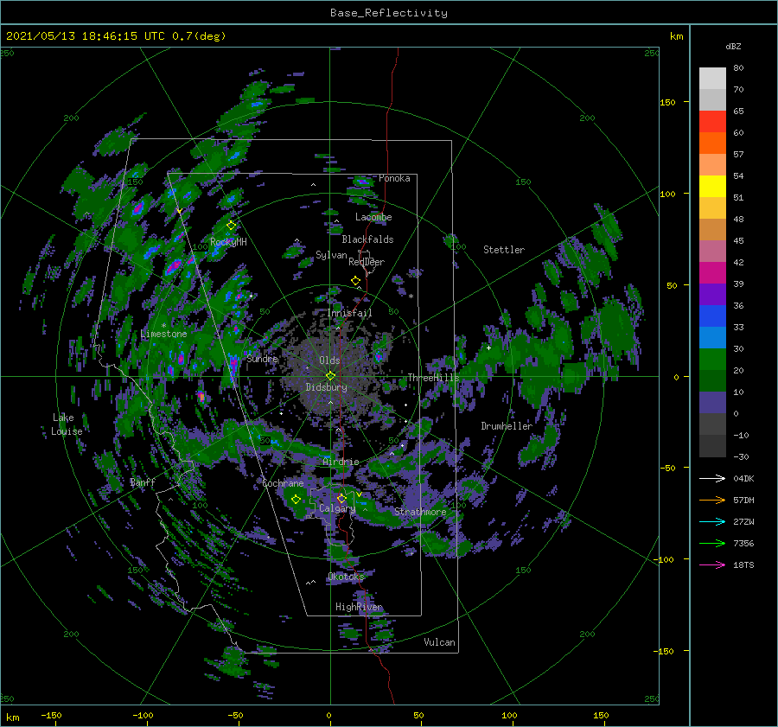Click the Limestone label
Screen dimensions: 778x727
(163, 334)
